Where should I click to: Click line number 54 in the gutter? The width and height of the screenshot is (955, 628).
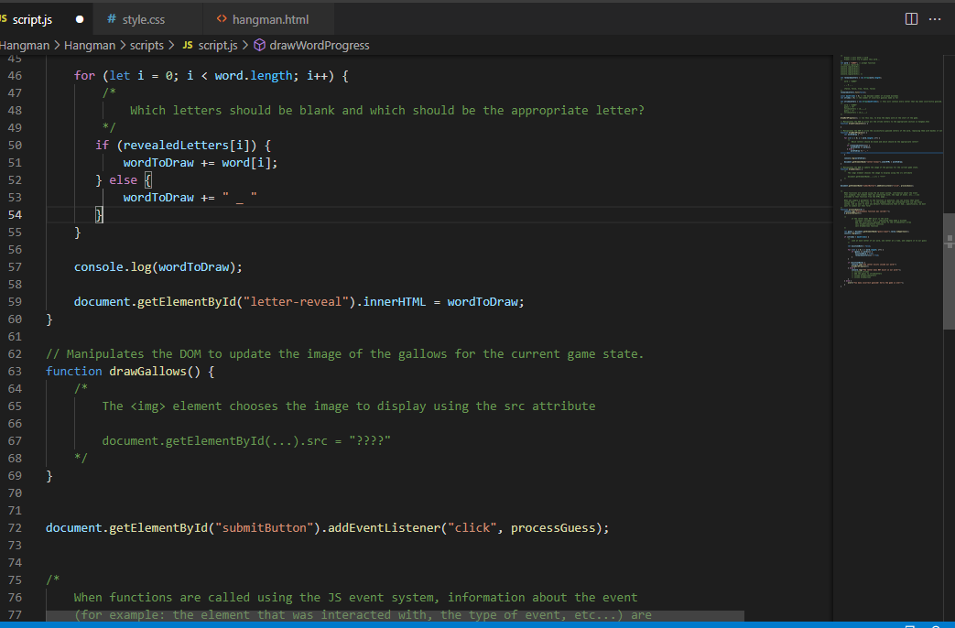pyautogui.click(x=15, y=214)
